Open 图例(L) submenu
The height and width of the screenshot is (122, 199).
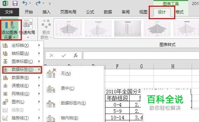tap(22, 102)
